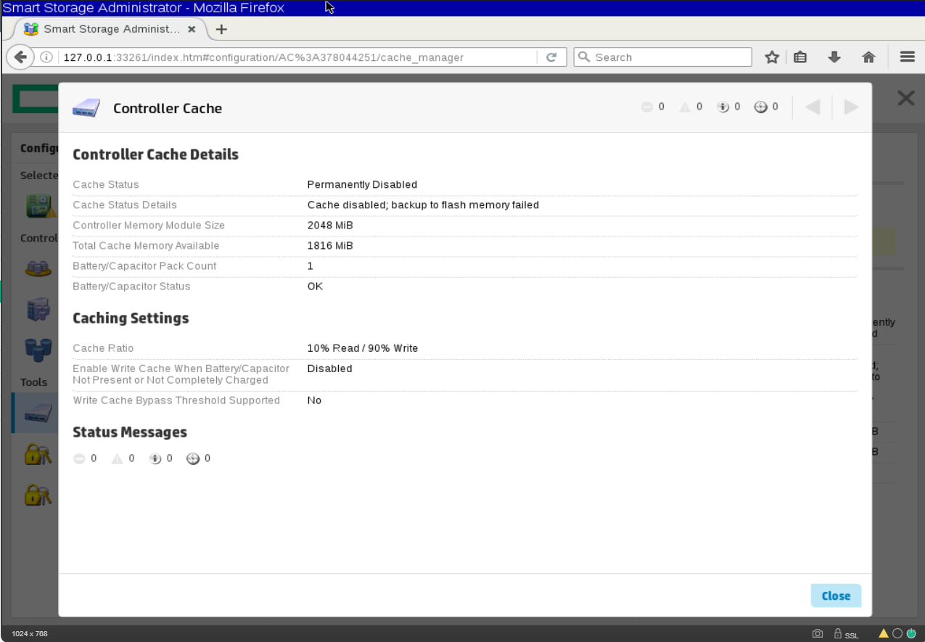Click the last icon under Status Messages

pyautogui.click(x=193, y=458)
